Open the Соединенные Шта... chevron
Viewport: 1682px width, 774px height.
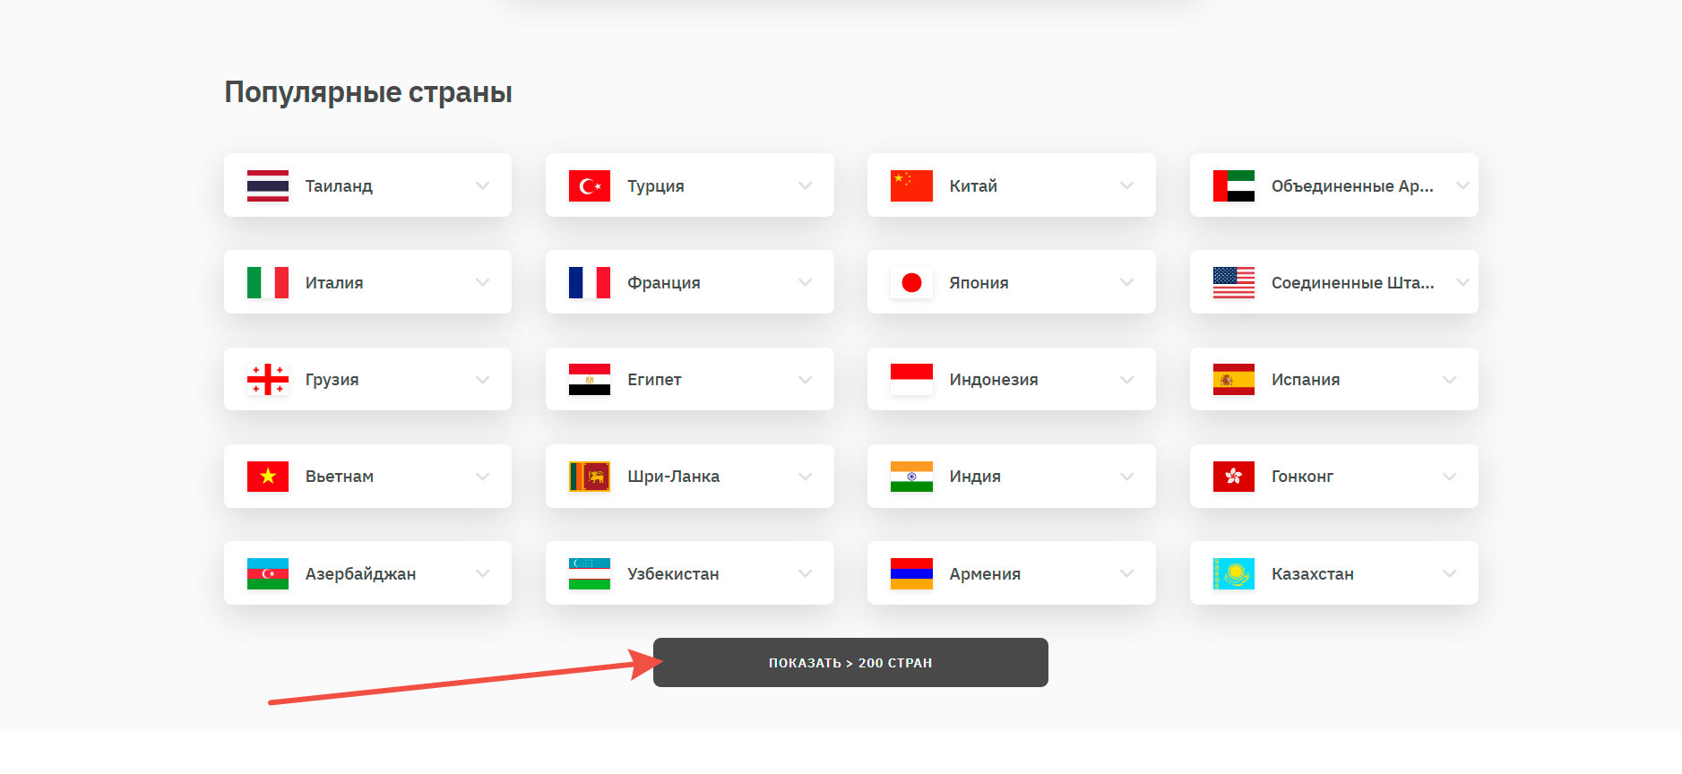[1462, 282]
